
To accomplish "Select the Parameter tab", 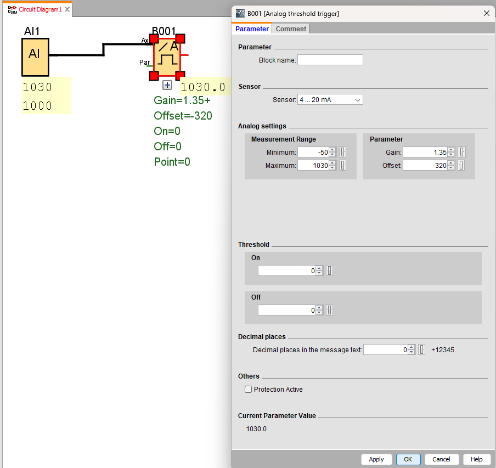I will 252,29.
